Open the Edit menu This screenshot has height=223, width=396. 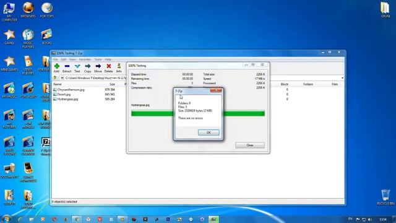click(63, 59)
